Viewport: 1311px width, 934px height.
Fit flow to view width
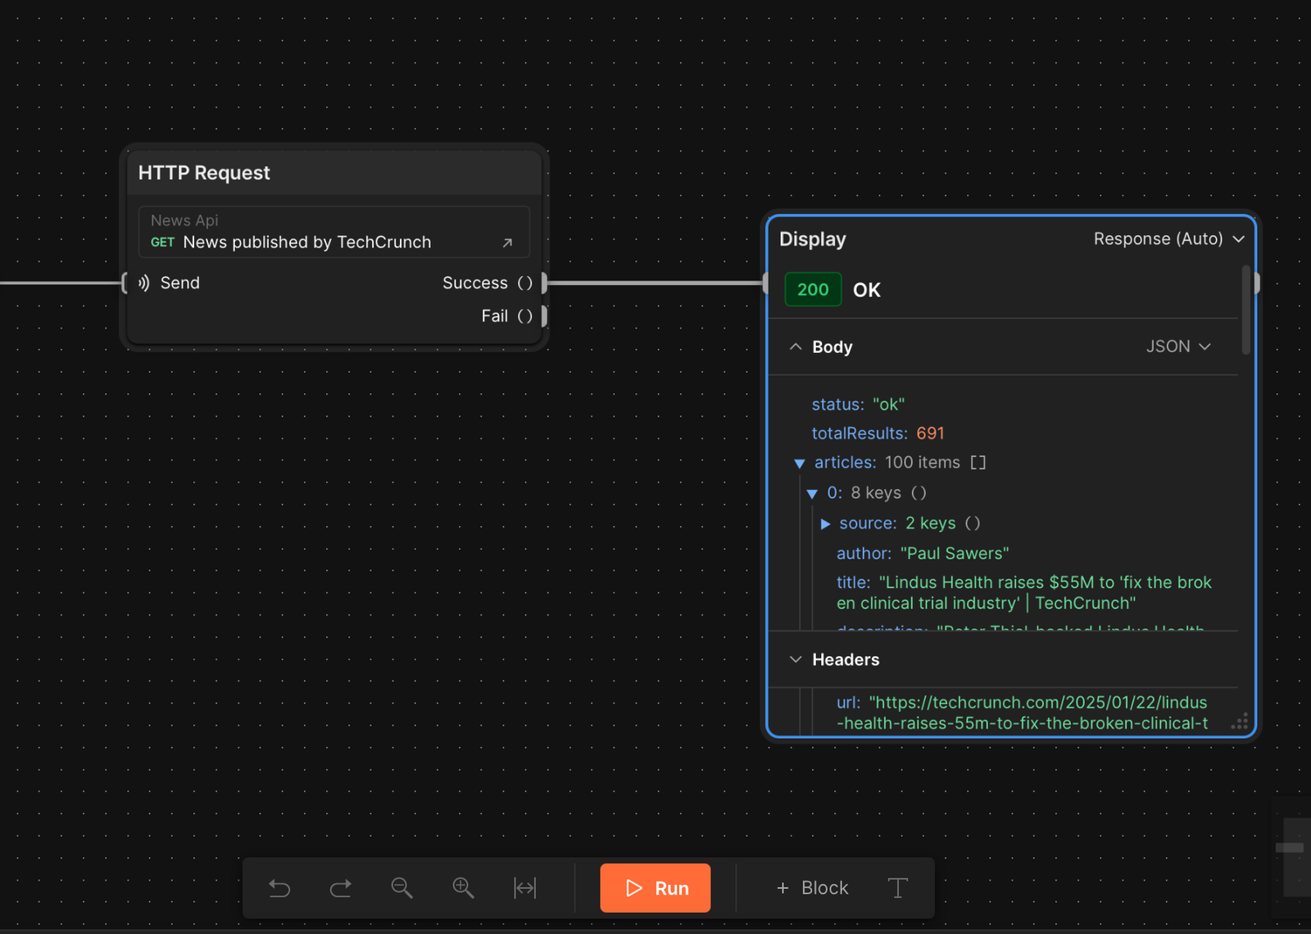coord(524,888)
